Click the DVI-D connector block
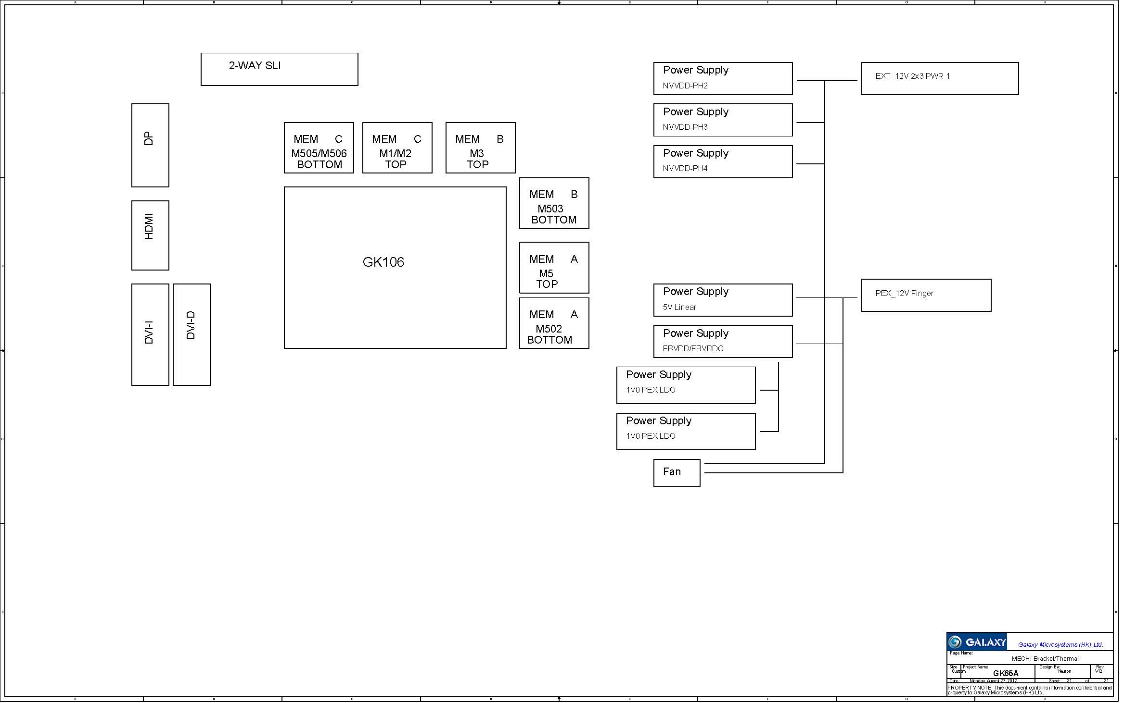This screenshot has width=1124, height=703. tap(192, 334)
